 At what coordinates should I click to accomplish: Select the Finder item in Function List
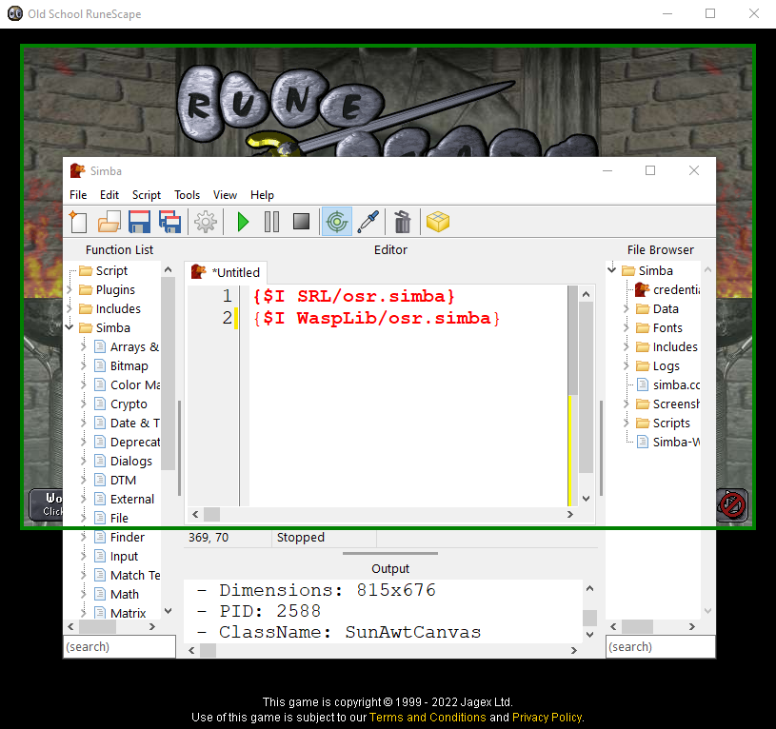tap(119, 537)
